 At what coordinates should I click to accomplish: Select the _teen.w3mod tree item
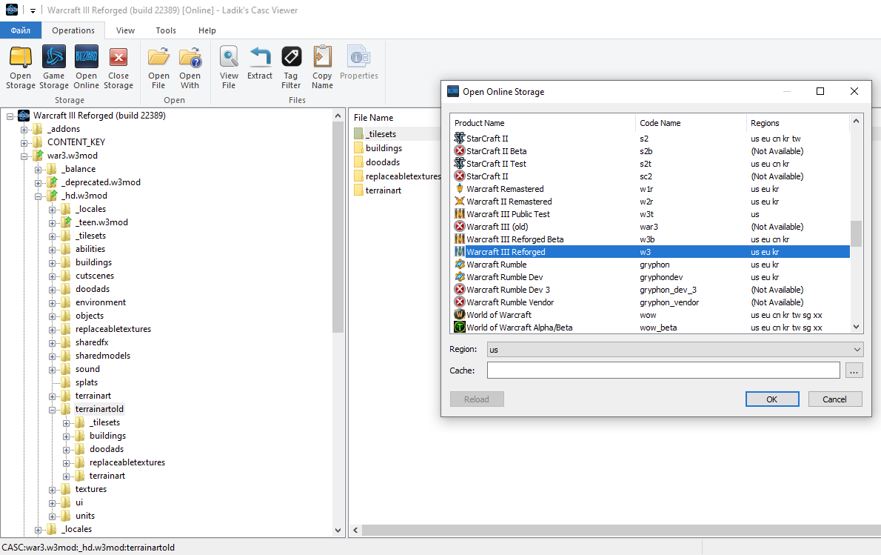[x=101, y=223]
